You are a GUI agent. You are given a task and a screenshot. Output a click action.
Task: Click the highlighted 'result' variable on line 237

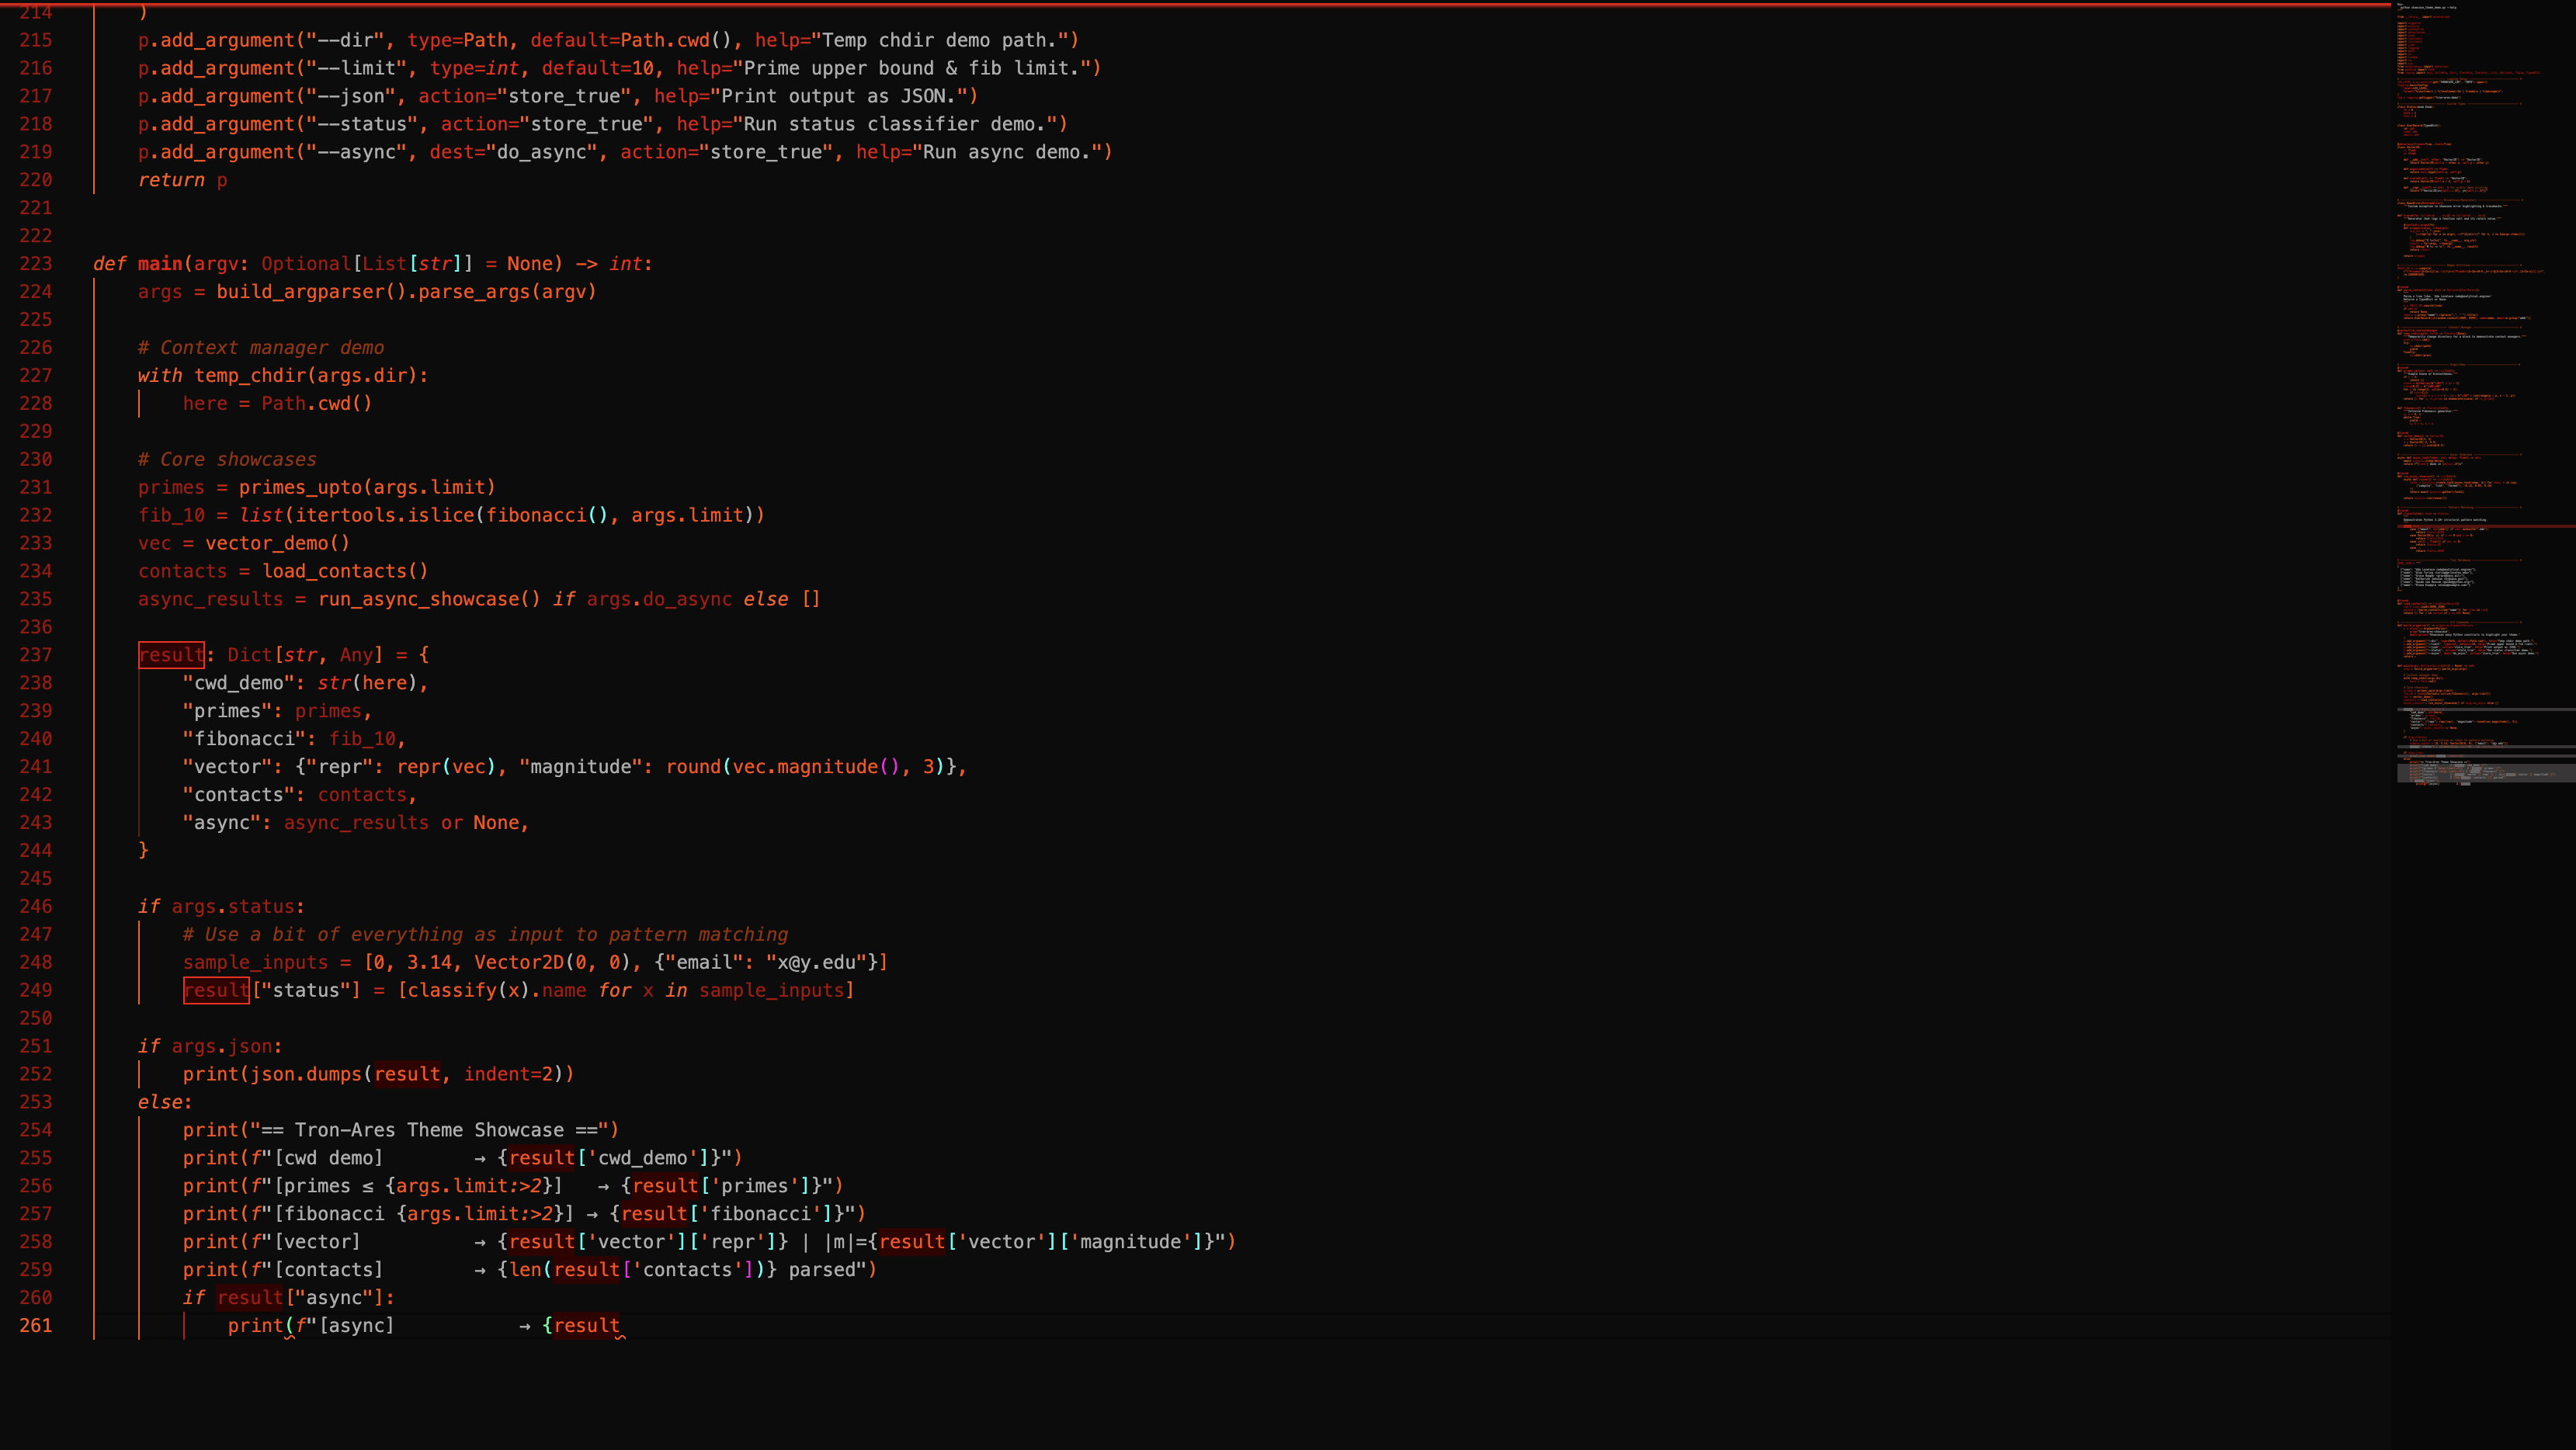click(171, 655)
